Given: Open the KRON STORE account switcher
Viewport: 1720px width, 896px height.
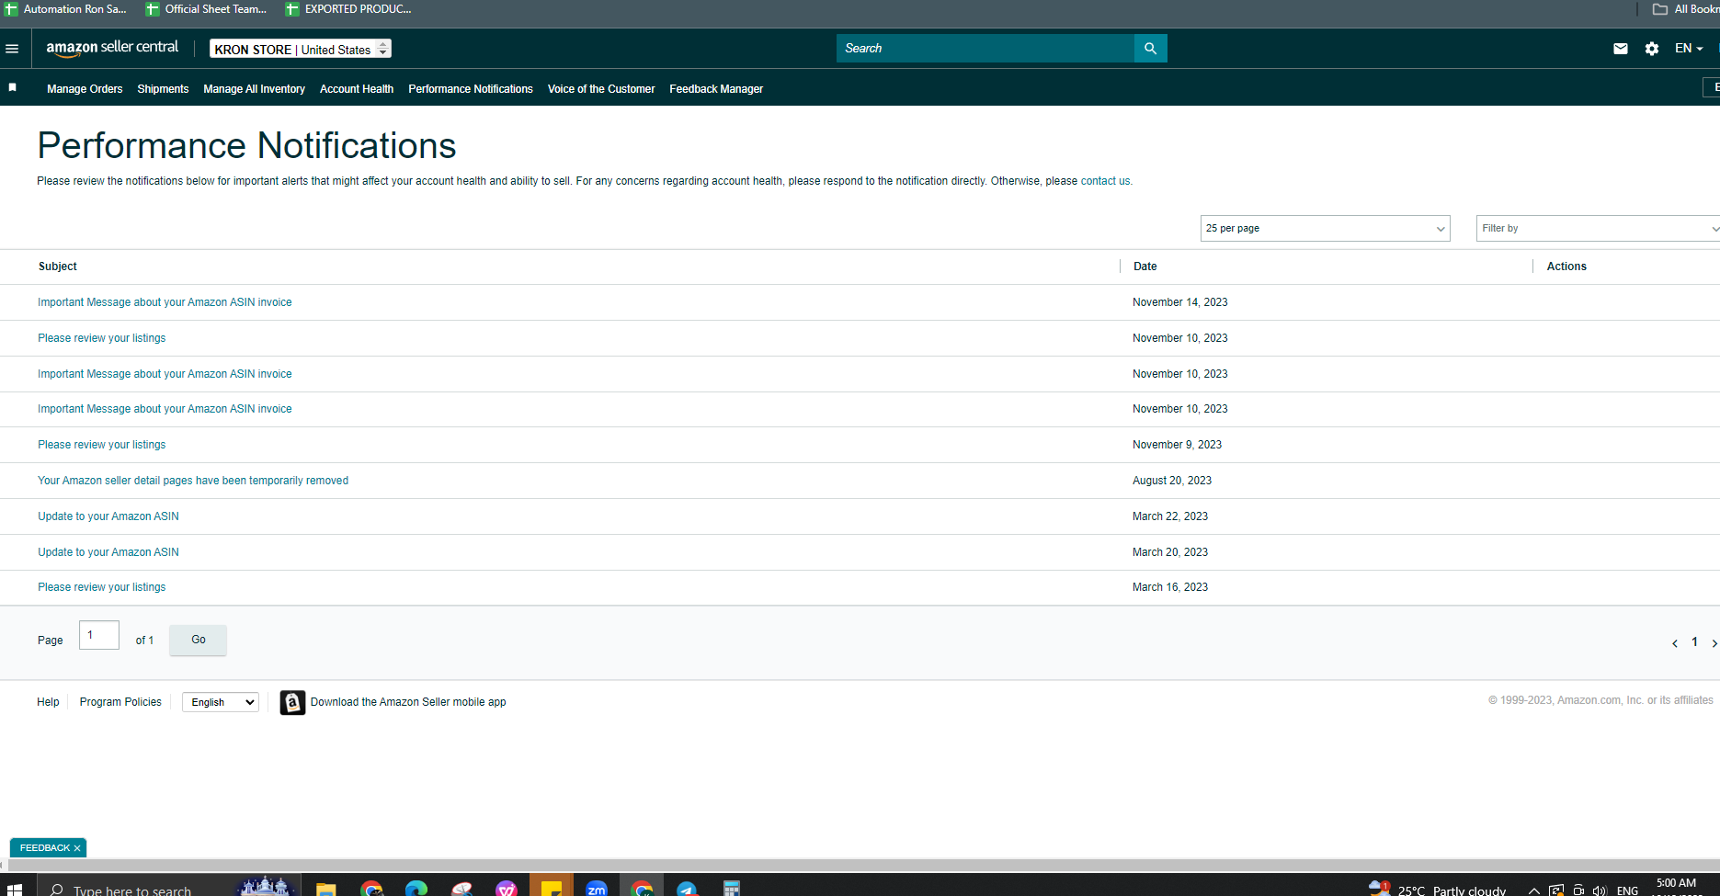Looking at the screenshot, I should click(x=301, y=49).
